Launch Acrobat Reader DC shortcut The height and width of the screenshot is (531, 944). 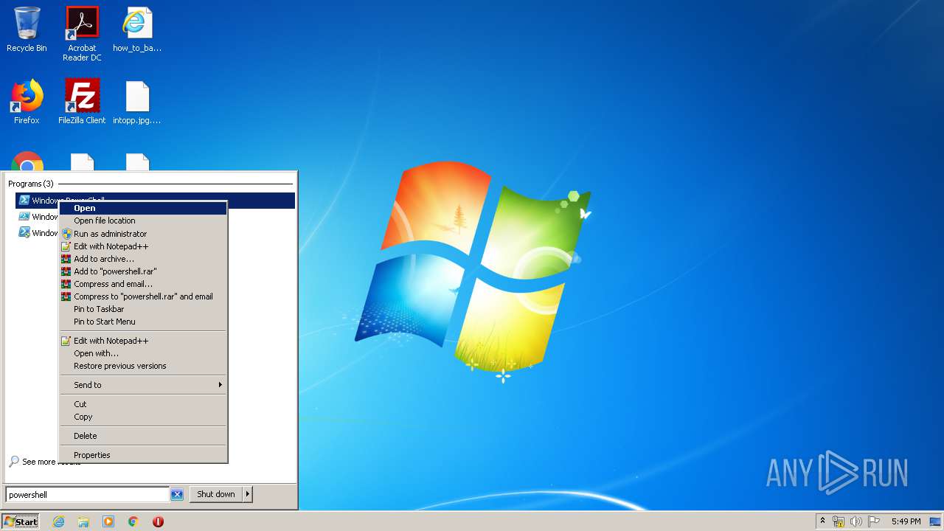(82, 34)
